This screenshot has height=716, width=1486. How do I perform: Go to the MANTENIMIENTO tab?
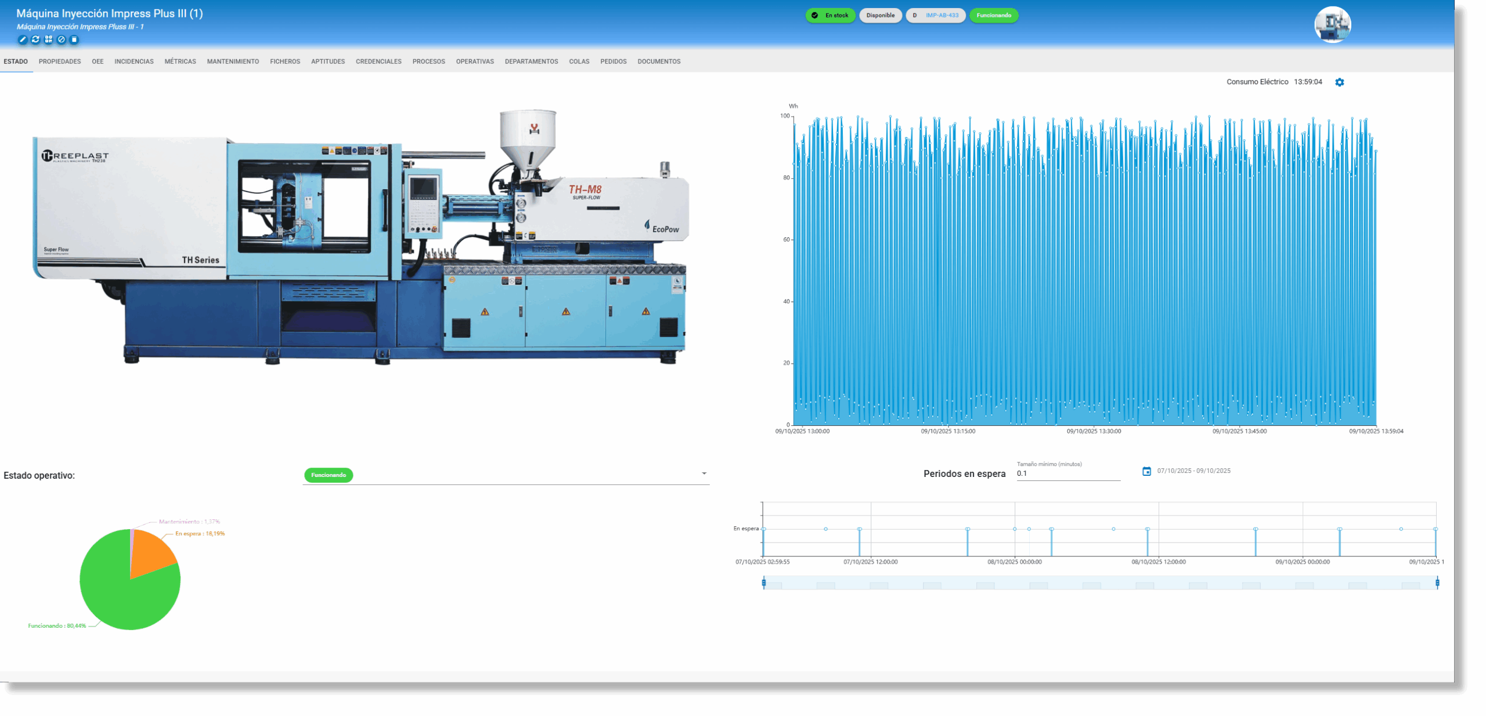pos(233,62)
